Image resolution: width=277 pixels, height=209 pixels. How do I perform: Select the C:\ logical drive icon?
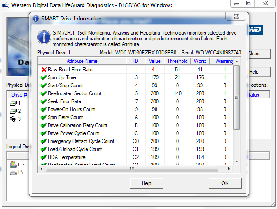(x=13, y=164)
